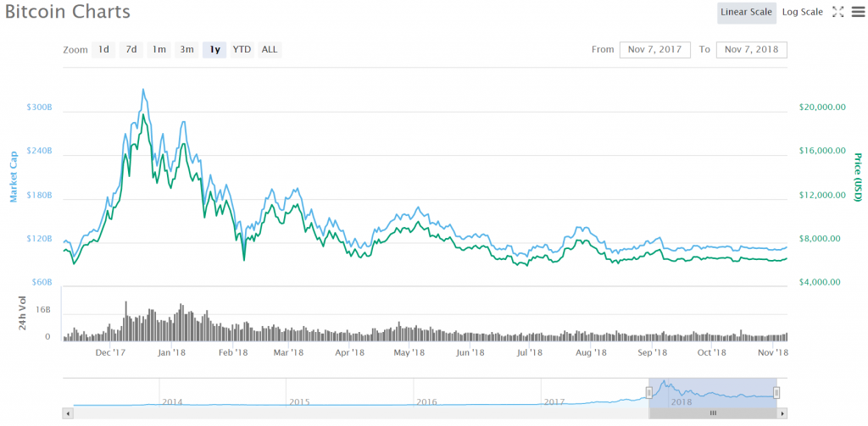868x426 pixels.
Task: Switch chart to Log Scale
Action: (x=802, y=12)
